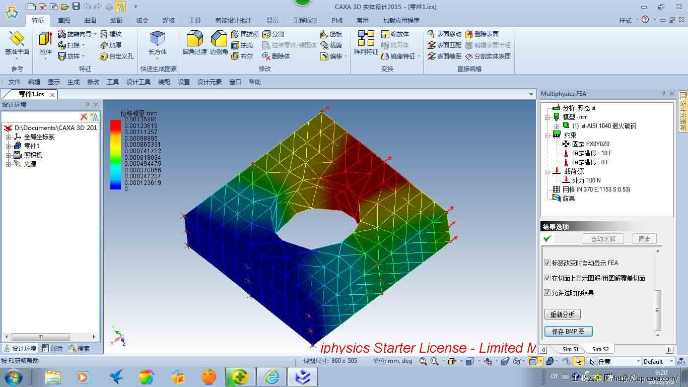Click the 删除体 delete body tool

coord(277,56)
